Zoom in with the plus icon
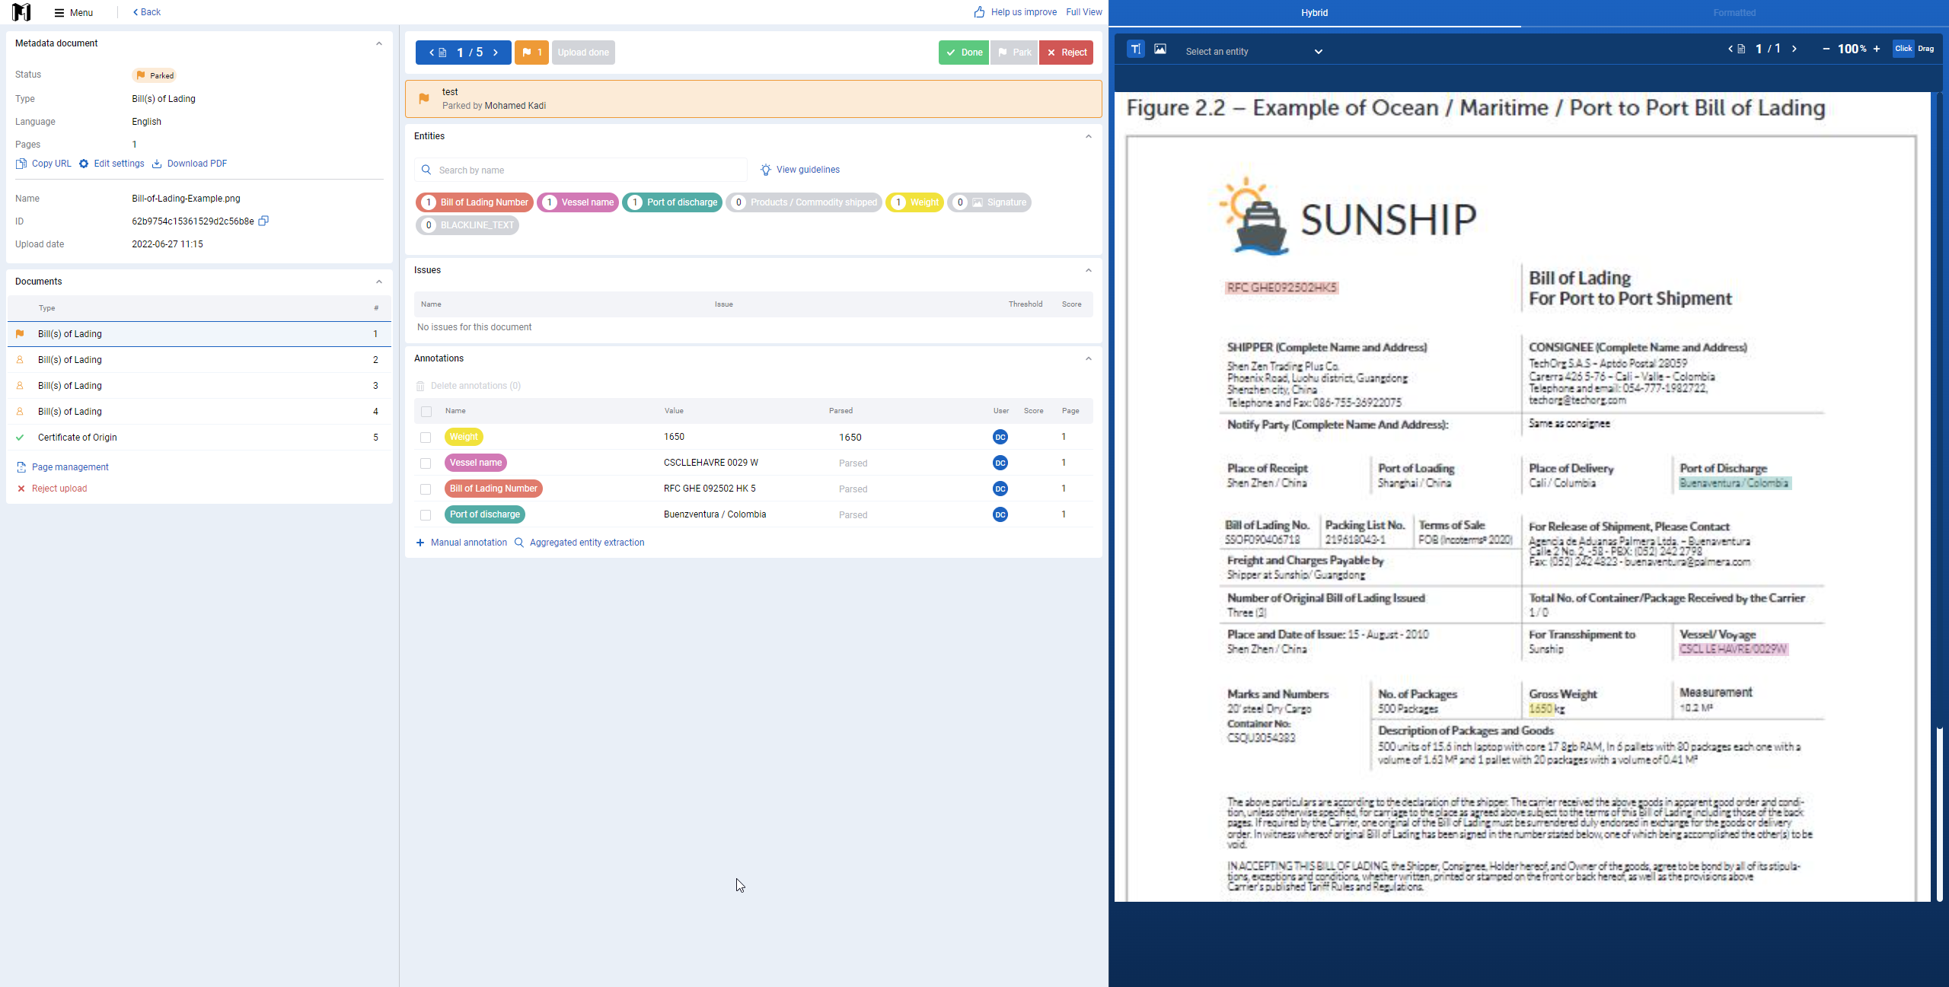 (x=1877, y=49)
